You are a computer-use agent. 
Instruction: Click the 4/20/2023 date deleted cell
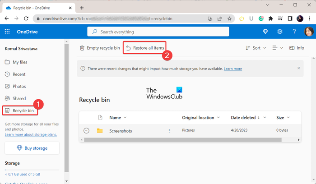[x=239, y=130]
